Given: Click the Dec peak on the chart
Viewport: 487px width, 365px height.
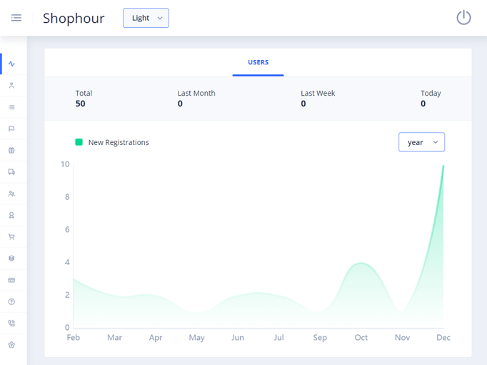Looking at the screenshot, I should [x=443, y=166].
